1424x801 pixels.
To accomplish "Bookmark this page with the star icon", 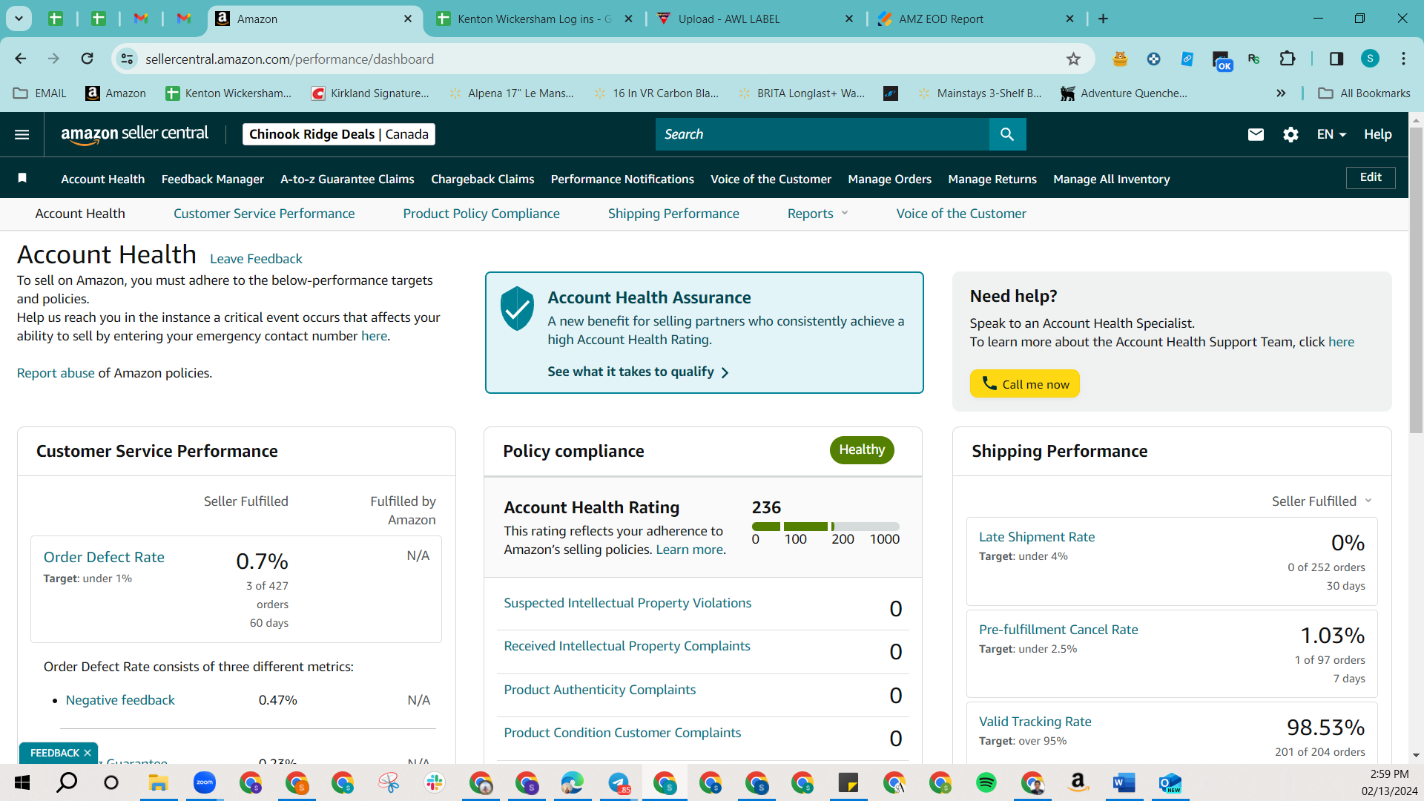I will point(1073,59).
